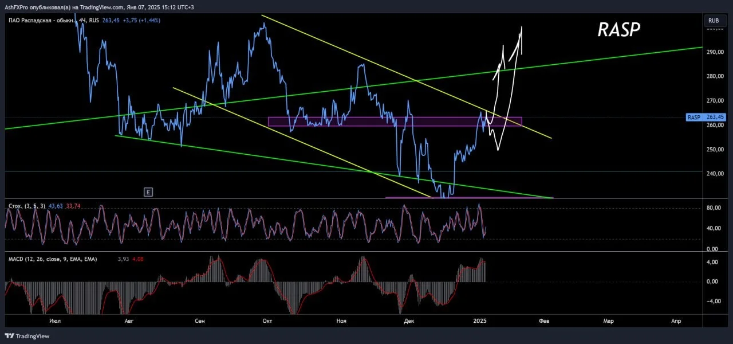Click the MACD value 3,93
The height and width of the screenshot is (344, 733).
point(123,259)
